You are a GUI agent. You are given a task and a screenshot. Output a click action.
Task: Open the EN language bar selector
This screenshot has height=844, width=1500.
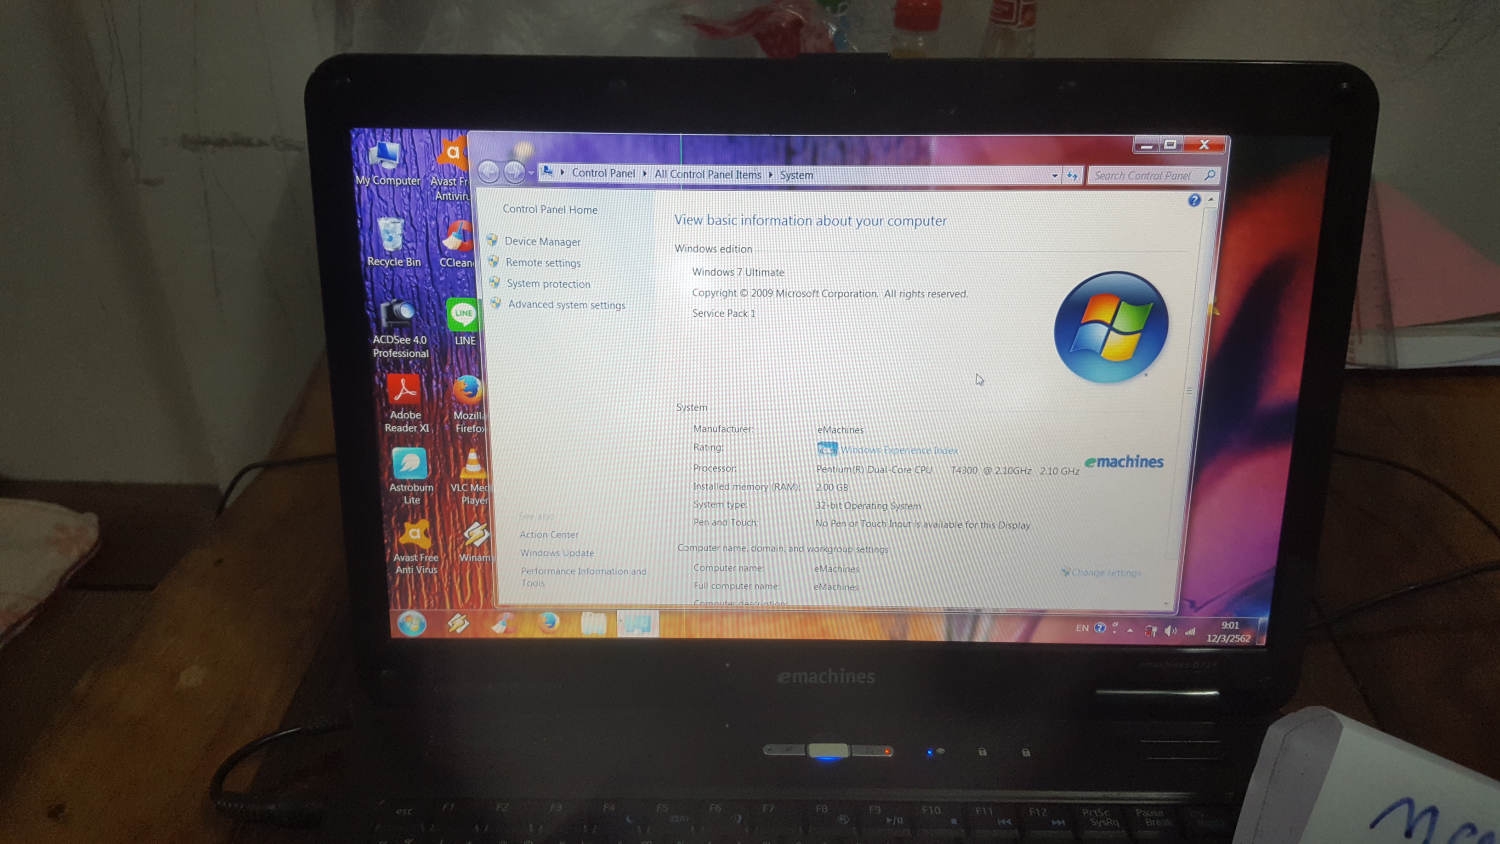click(x=1082, y=628)
